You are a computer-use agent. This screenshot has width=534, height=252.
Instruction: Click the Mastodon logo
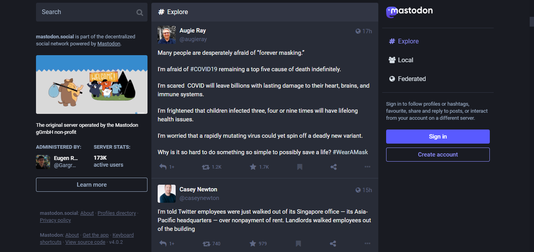tap(410, 12)
